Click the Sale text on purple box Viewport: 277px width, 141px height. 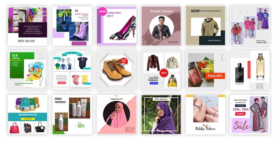pos(241,126)
